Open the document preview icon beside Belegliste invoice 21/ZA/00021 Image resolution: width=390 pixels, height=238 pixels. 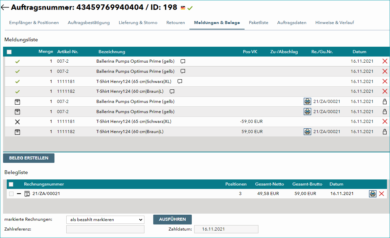pyautogui.click(x=27, y=194)
